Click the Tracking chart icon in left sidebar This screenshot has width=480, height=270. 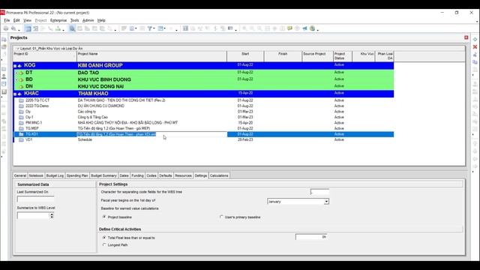point(4,91)
